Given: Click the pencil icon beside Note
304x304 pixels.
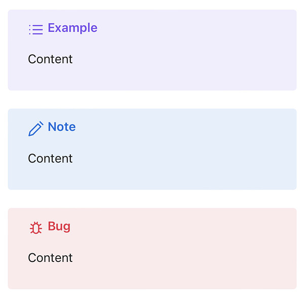Looking at the screenshot, I should 36,129.
